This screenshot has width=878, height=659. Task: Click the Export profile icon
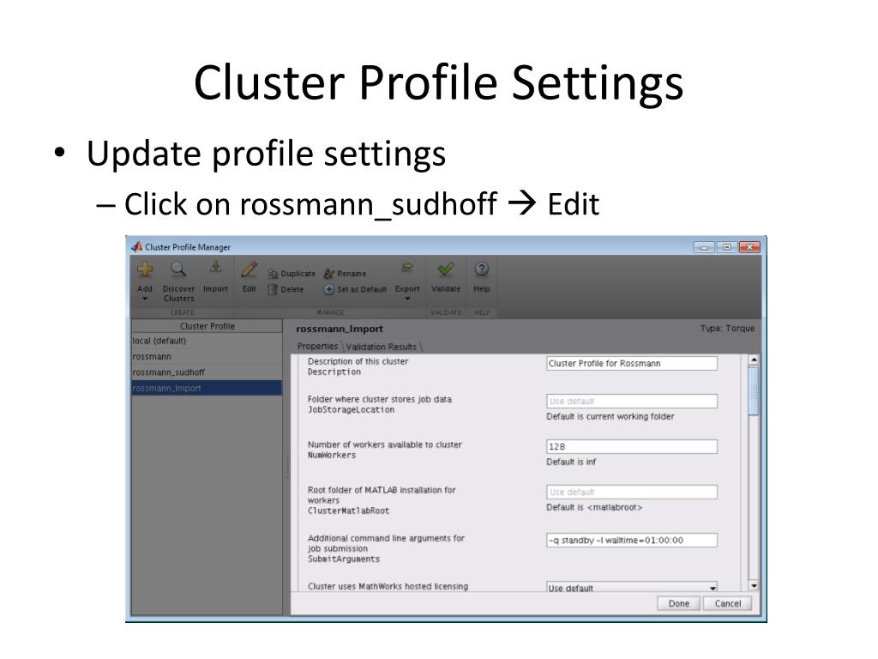point(407,269)
